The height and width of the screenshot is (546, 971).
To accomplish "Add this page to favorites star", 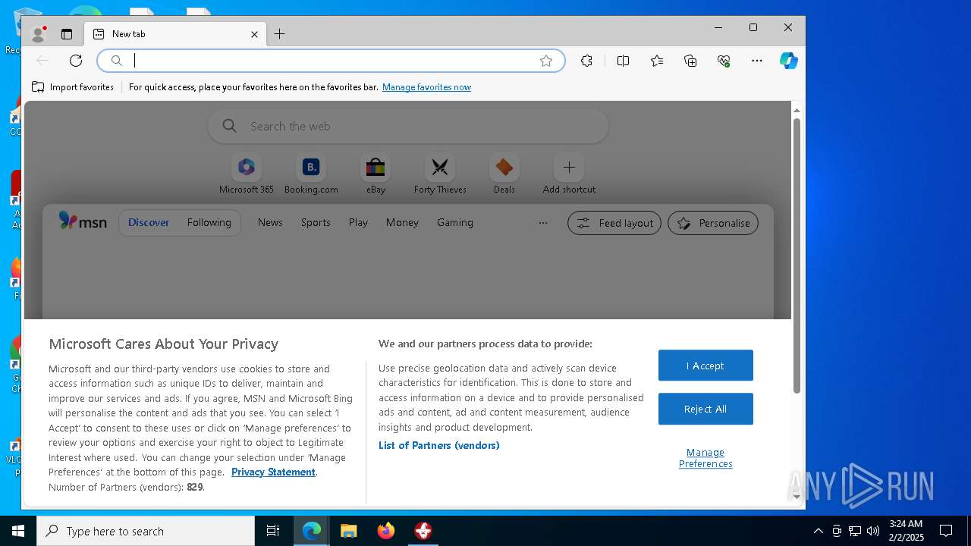I will pyautogui.click(x=546, y=61).
